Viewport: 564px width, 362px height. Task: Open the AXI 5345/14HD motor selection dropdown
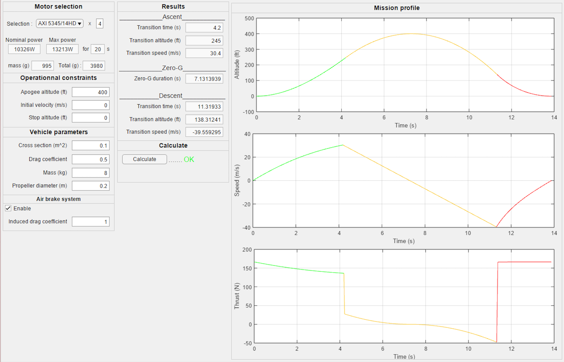(60, 23)
